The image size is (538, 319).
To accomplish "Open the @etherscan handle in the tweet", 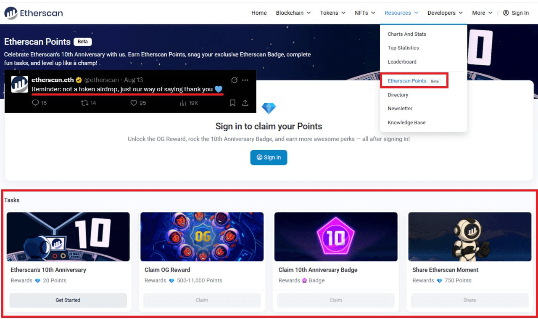I will click(101, 80).
